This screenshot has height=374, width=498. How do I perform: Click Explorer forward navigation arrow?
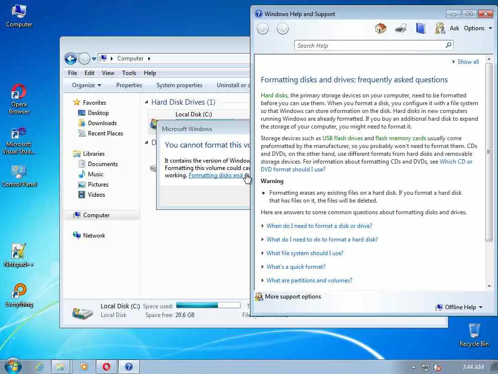pos(84,58)
